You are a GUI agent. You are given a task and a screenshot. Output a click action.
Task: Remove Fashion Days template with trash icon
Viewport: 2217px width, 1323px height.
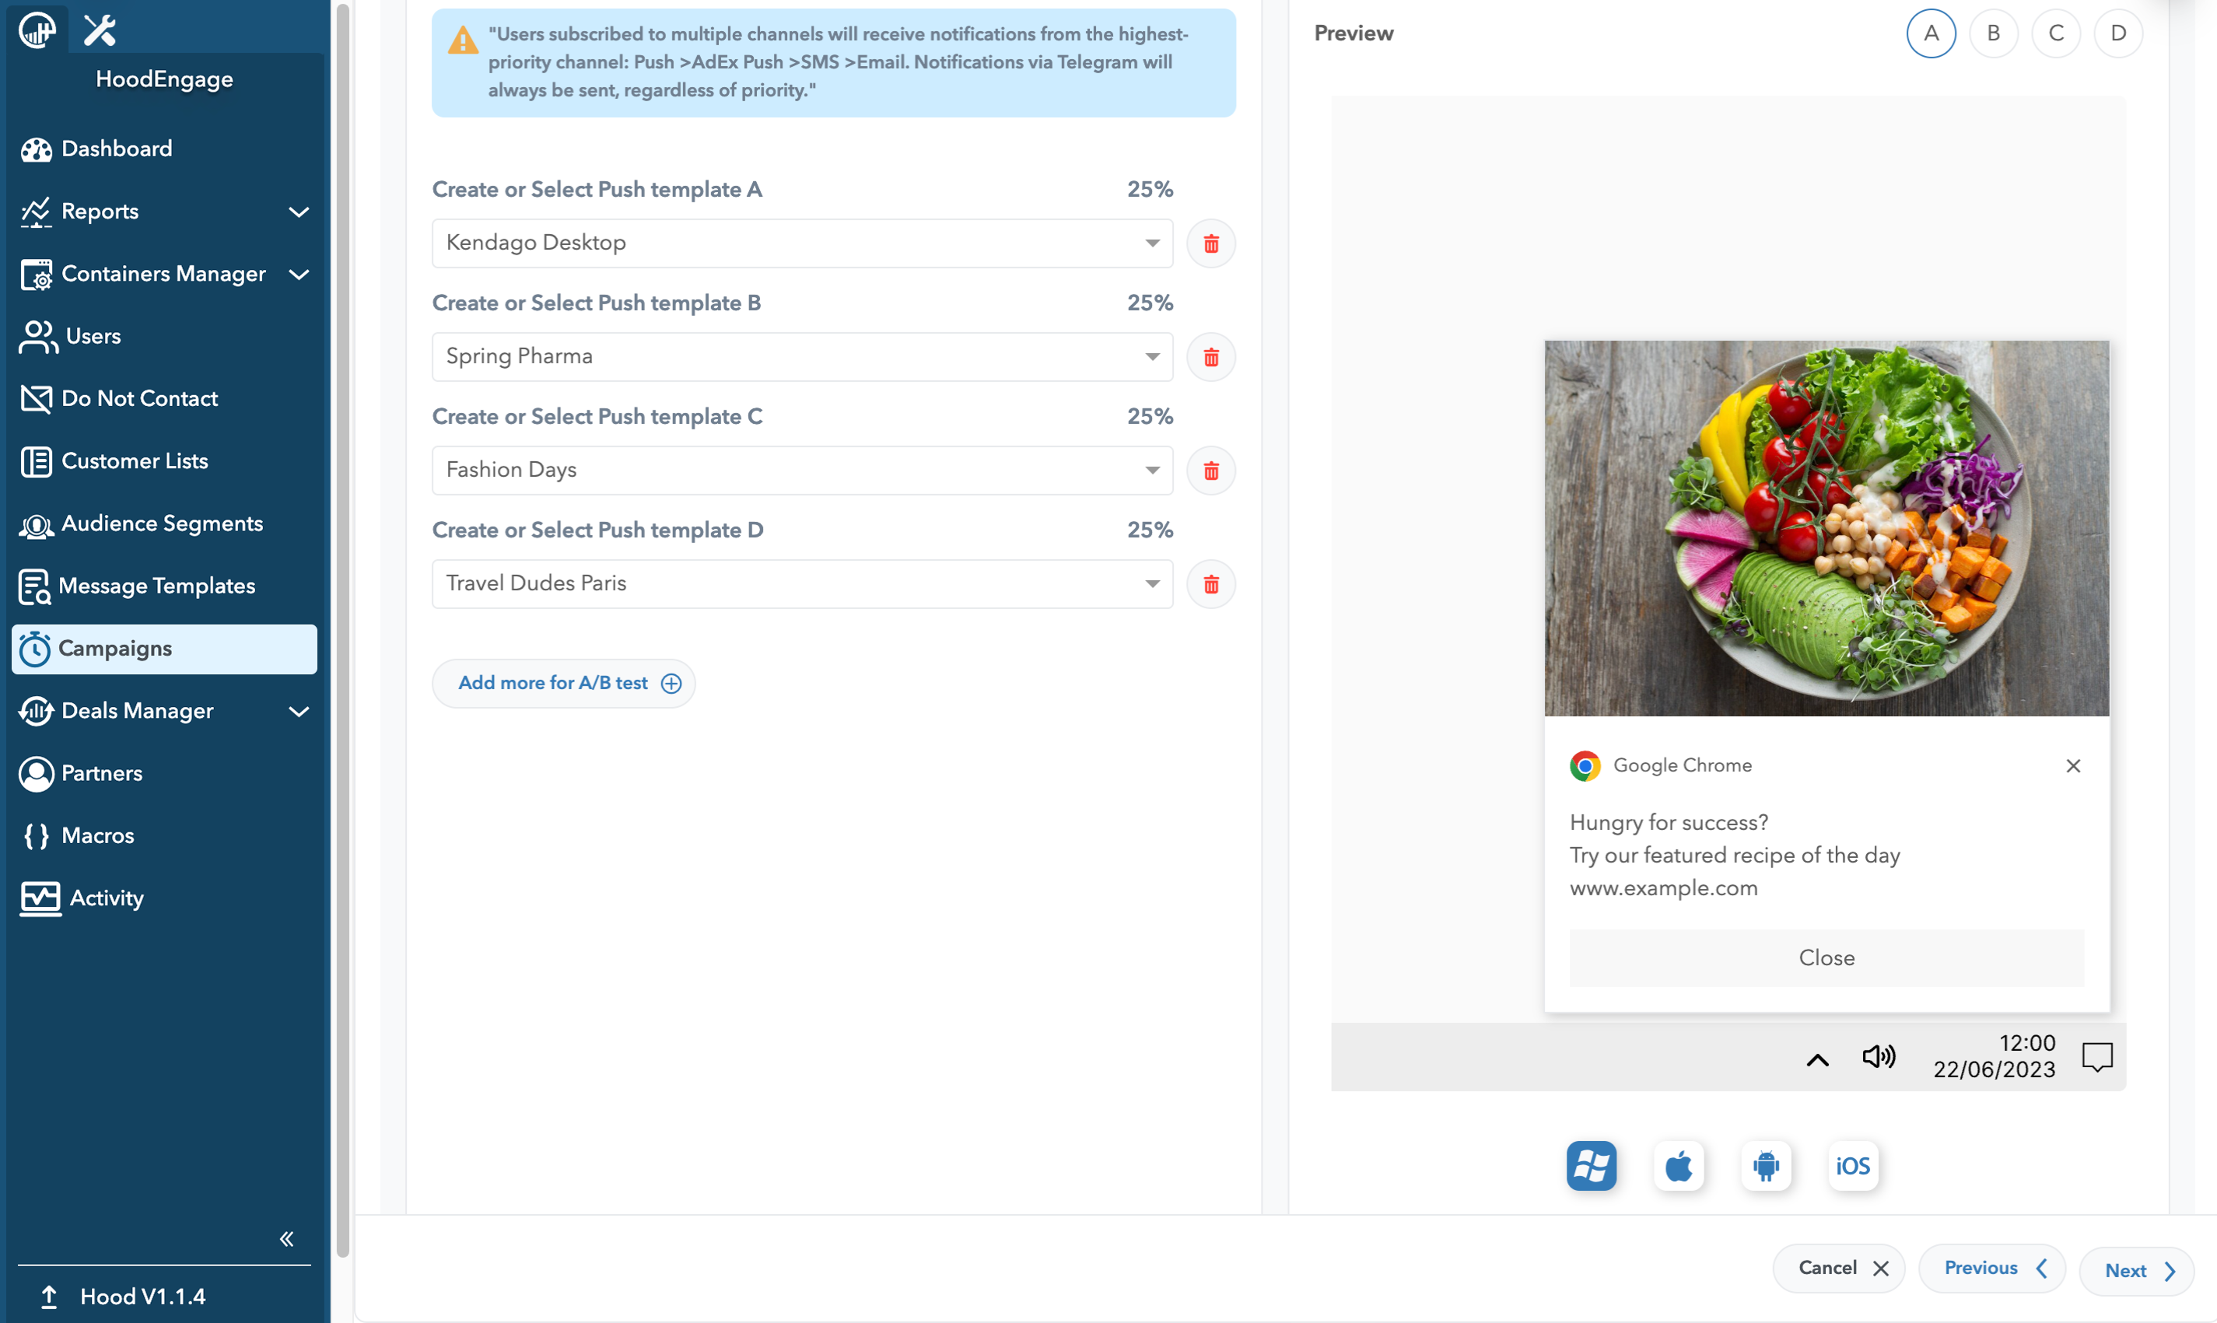pyautogui.click(x=1210, y=471)
